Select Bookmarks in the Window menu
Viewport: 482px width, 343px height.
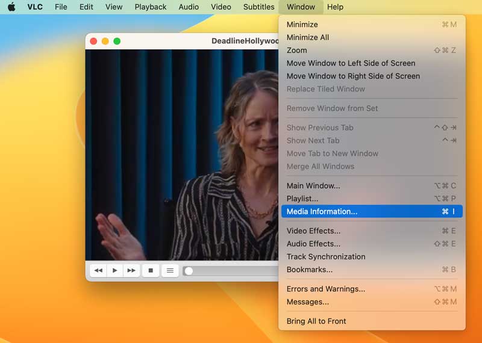(309, 270)
